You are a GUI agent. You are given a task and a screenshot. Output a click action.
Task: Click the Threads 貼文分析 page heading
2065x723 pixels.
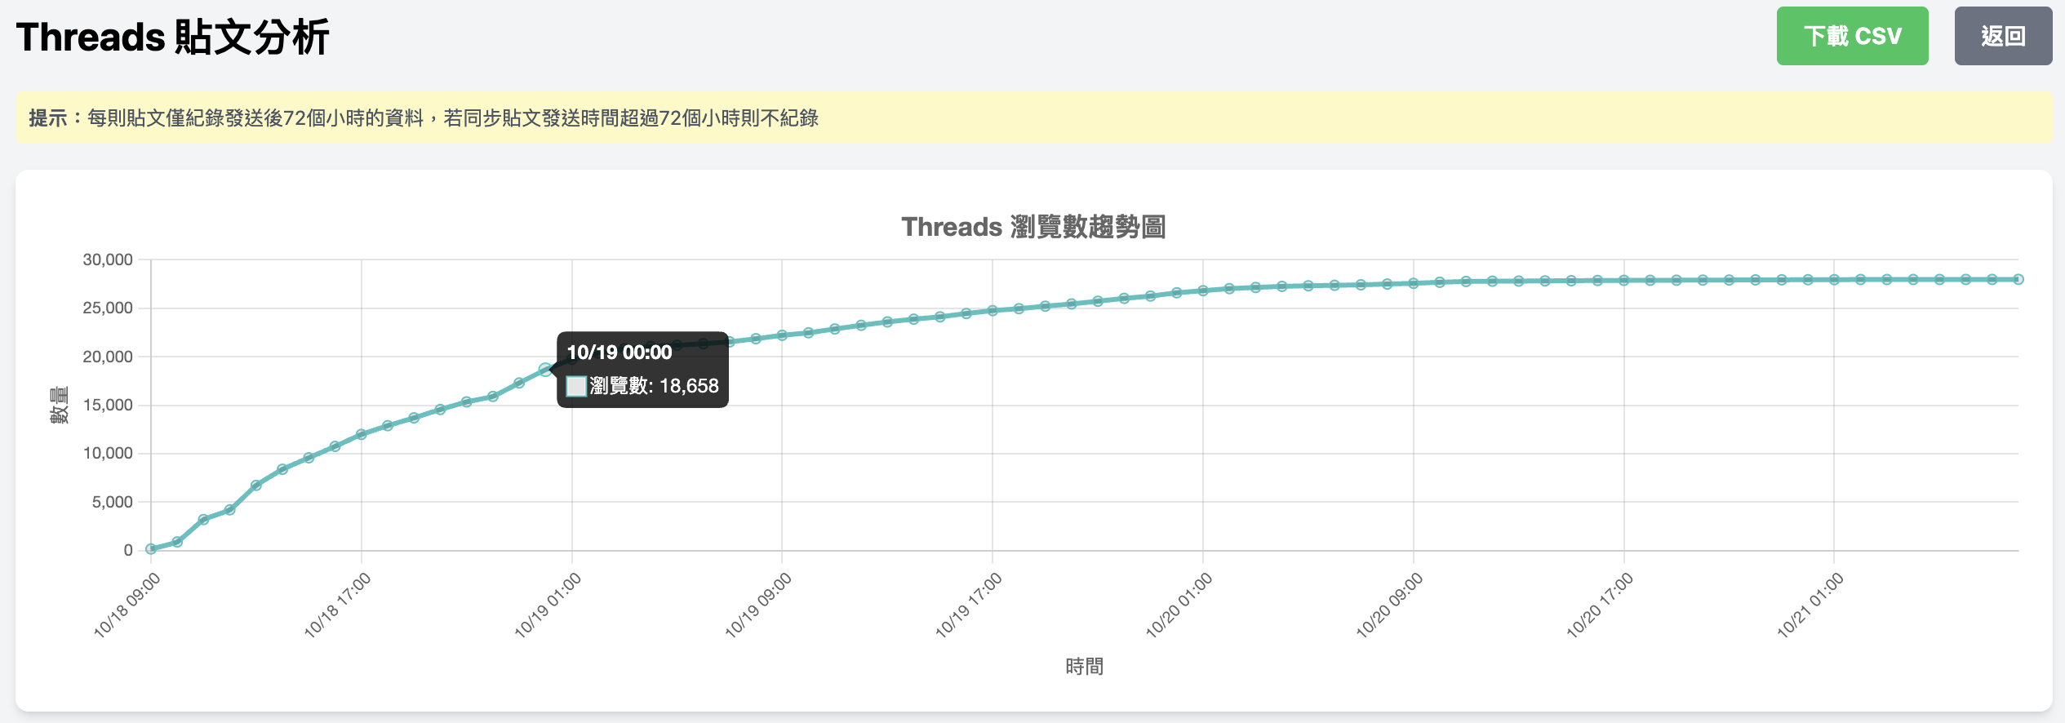[x=172, y=38]
